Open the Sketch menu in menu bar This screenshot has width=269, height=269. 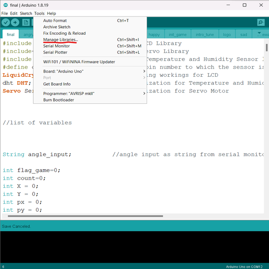26,13
